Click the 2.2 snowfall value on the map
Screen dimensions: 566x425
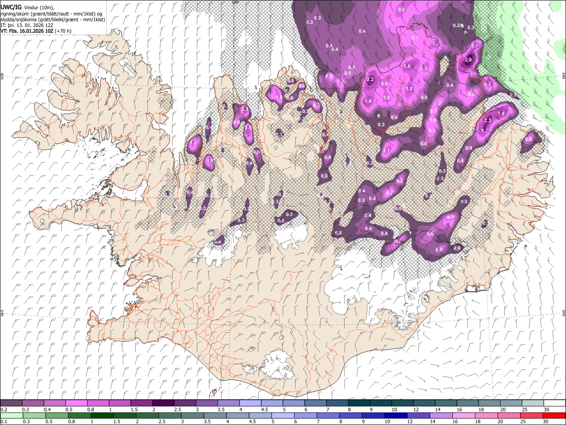coord(371,80)
